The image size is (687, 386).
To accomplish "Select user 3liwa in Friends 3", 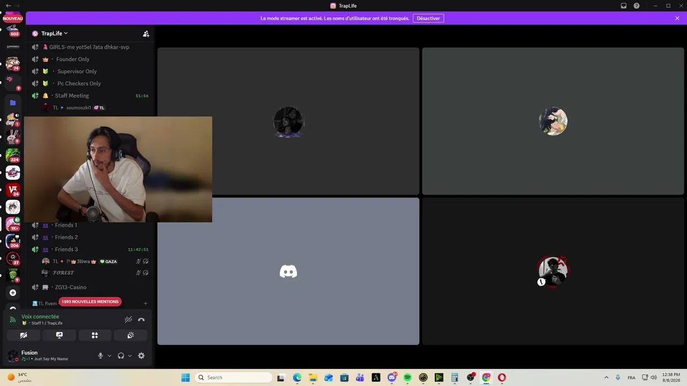I will (94, 262).
